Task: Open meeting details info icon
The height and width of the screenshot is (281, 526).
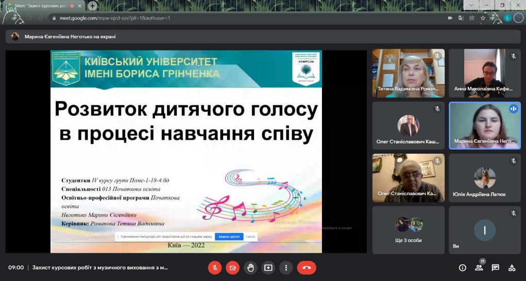Action: tap(462, 268)
